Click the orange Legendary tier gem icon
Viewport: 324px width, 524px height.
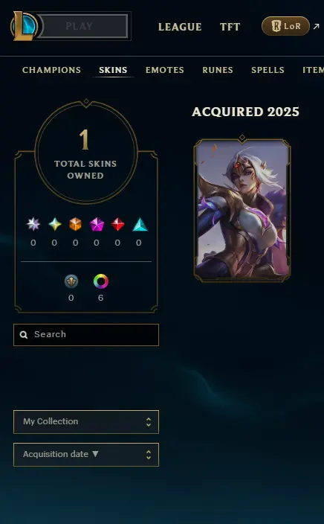[x=75, y=224]
